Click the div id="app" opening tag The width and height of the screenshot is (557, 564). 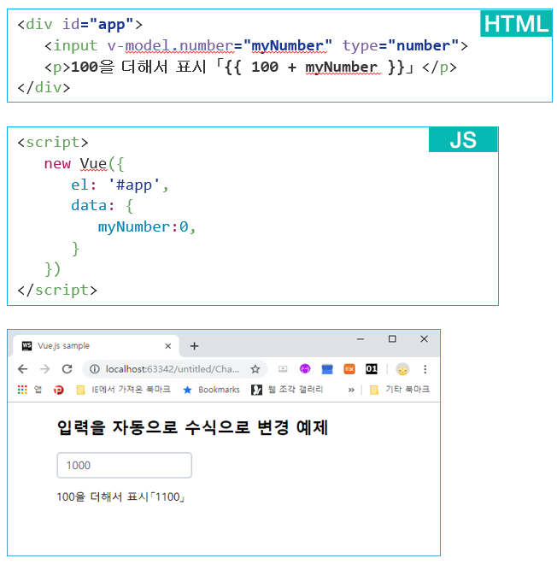pyautogui.click(x=79, y=25)
